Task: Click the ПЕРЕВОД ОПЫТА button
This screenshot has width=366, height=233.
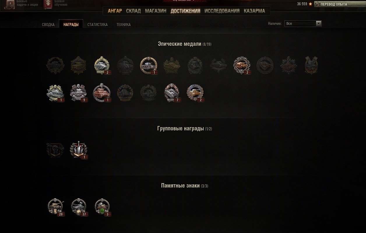Action: click(340, 4)
